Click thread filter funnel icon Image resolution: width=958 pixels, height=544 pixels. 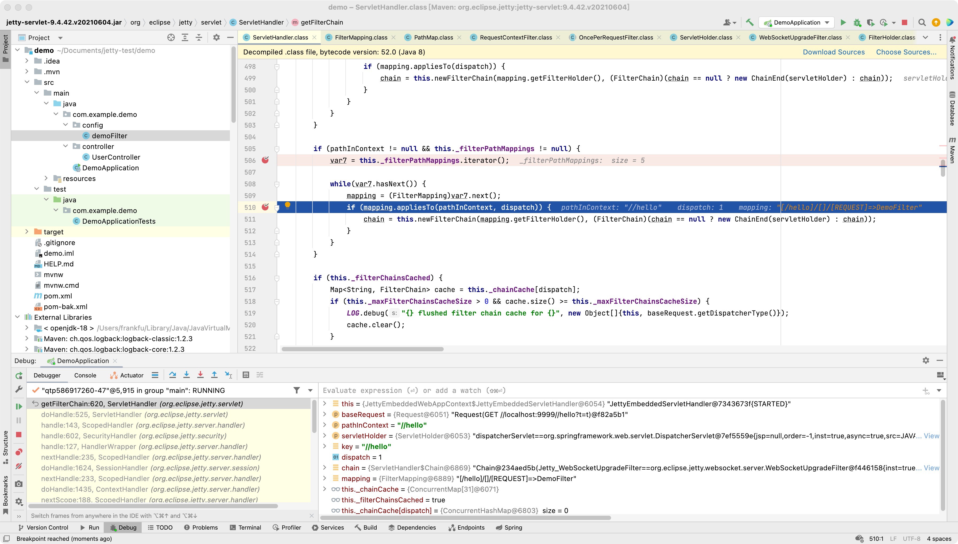click(297, 390)
